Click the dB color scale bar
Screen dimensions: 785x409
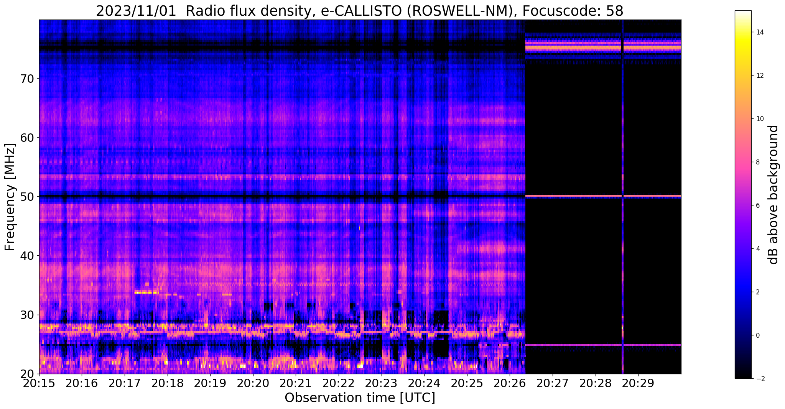(x=743, y=195)
